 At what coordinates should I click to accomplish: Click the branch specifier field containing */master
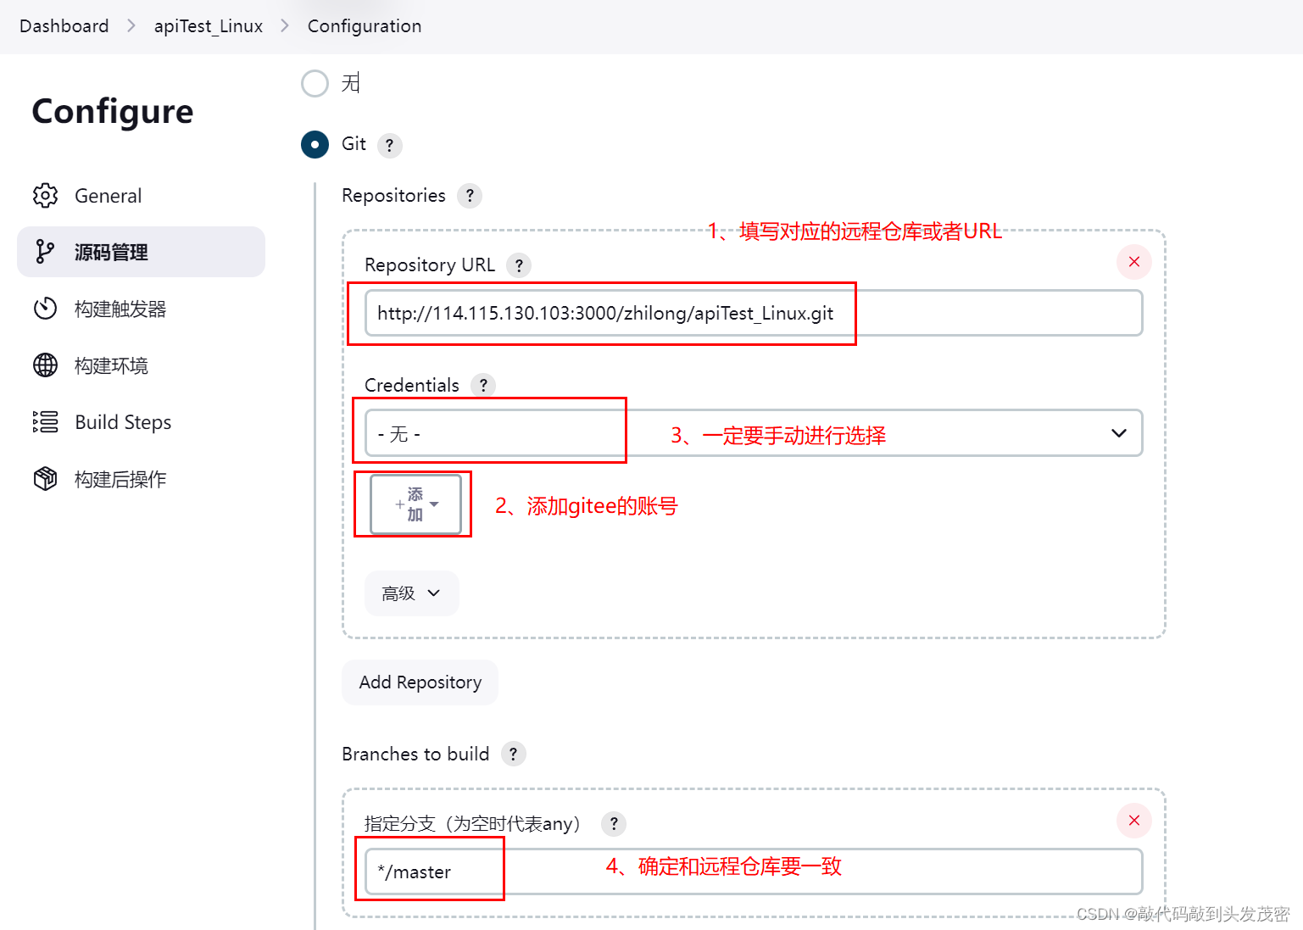pos(753,872)
